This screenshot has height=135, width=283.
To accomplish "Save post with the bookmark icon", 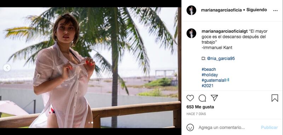I will coord(275,98).
